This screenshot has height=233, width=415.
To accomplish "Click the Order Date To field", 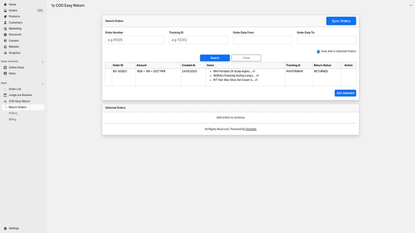I will tap(326, 40).
